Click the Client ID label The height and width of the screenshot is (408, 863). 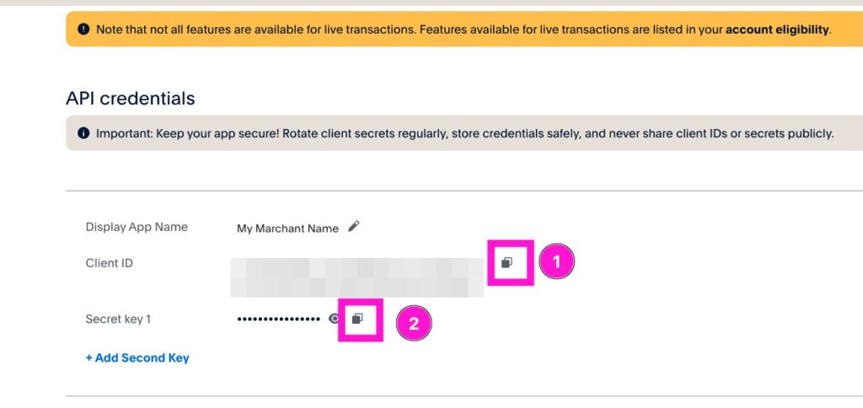tap(109, 263)
